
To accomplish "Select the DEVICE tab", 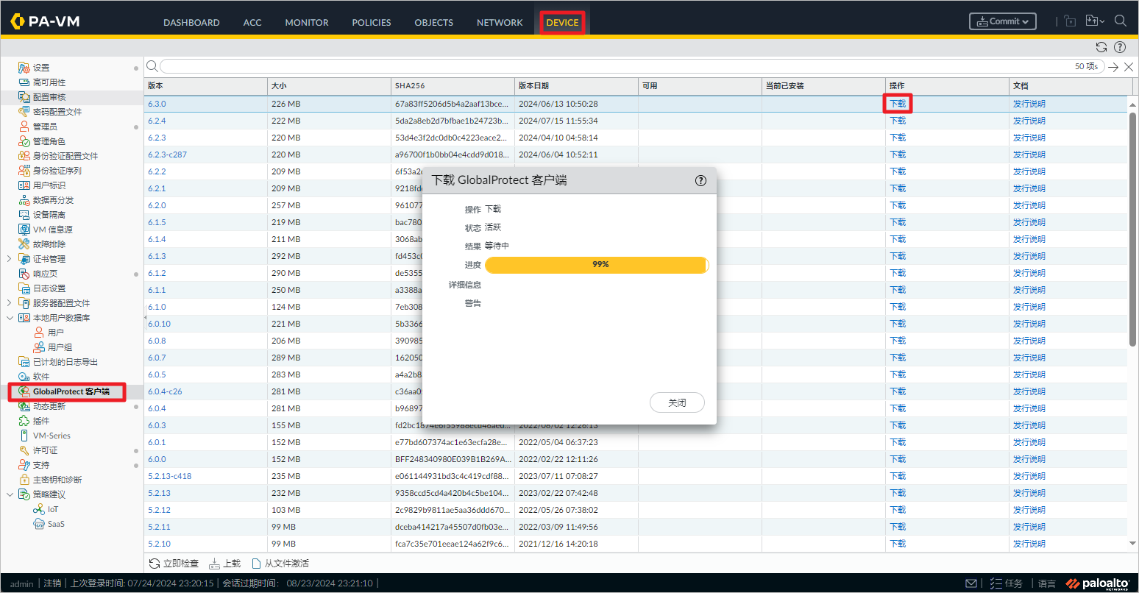I will click(562, 23).
